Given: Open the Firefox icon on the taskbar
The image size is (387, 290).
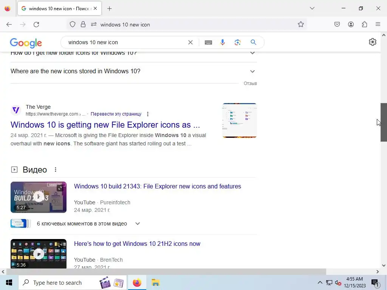Looking at the screenshot, I should click(x=137, y=282).
